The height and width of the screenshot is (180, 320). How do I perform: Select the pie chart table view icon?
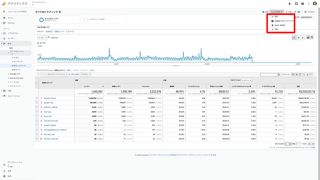(x=297, y=75)
